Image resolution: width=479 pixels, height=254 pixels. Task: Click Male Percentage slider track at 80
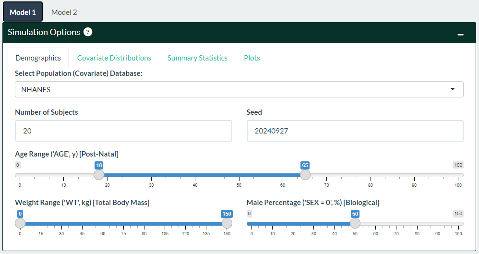click(417, 223)
